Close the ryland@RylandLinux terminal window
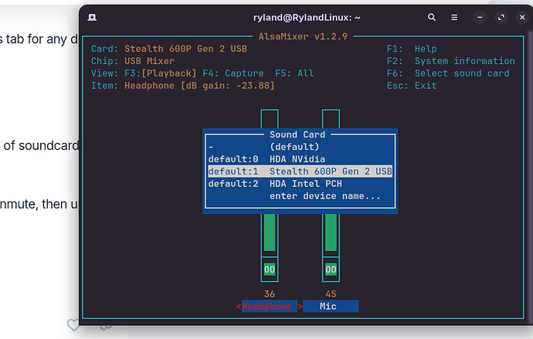The width and height of the screenshot is (533, 339). (x=522, y=17)
